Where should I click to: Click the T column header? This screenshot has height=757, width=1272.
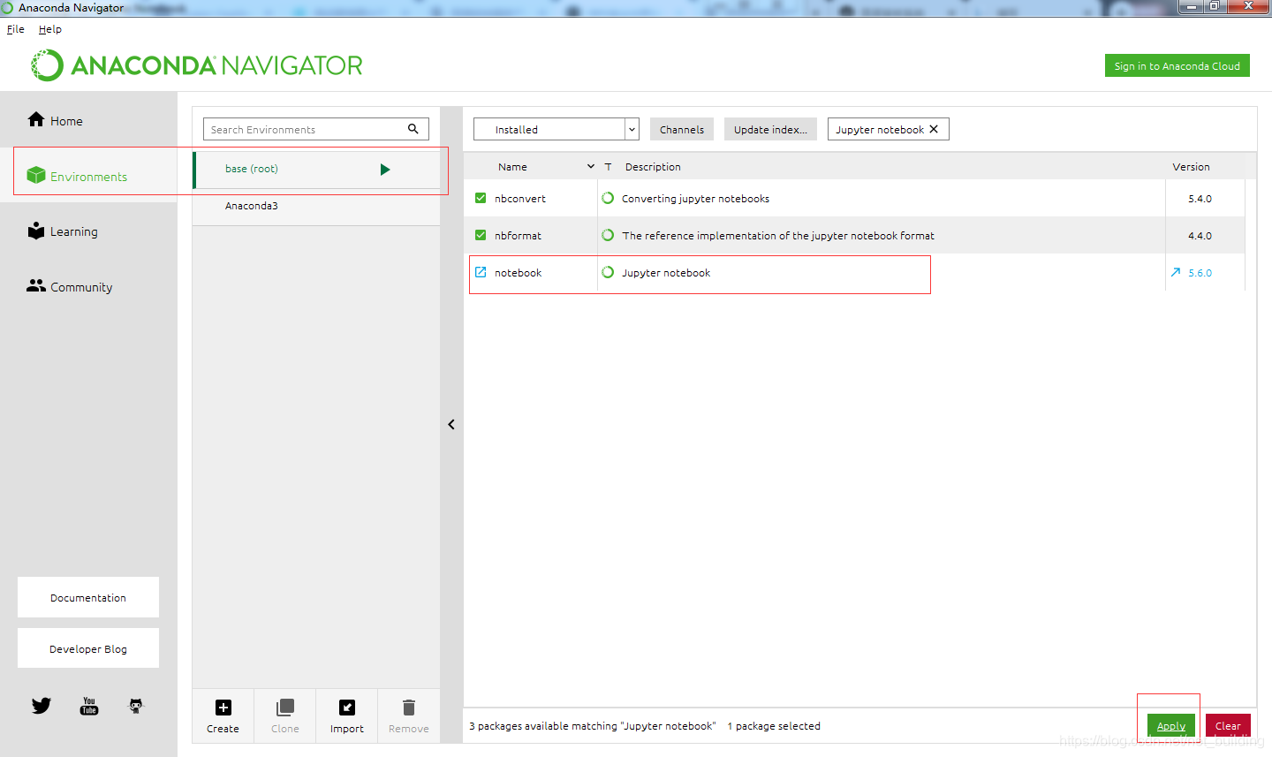coord(608,166)
